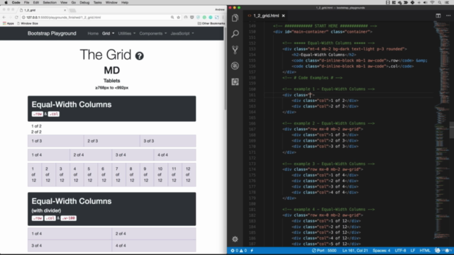This screenshot has width=454, height=255.
Task: Open the Apps bookmarks shortcut
Action: click(9, 23)
